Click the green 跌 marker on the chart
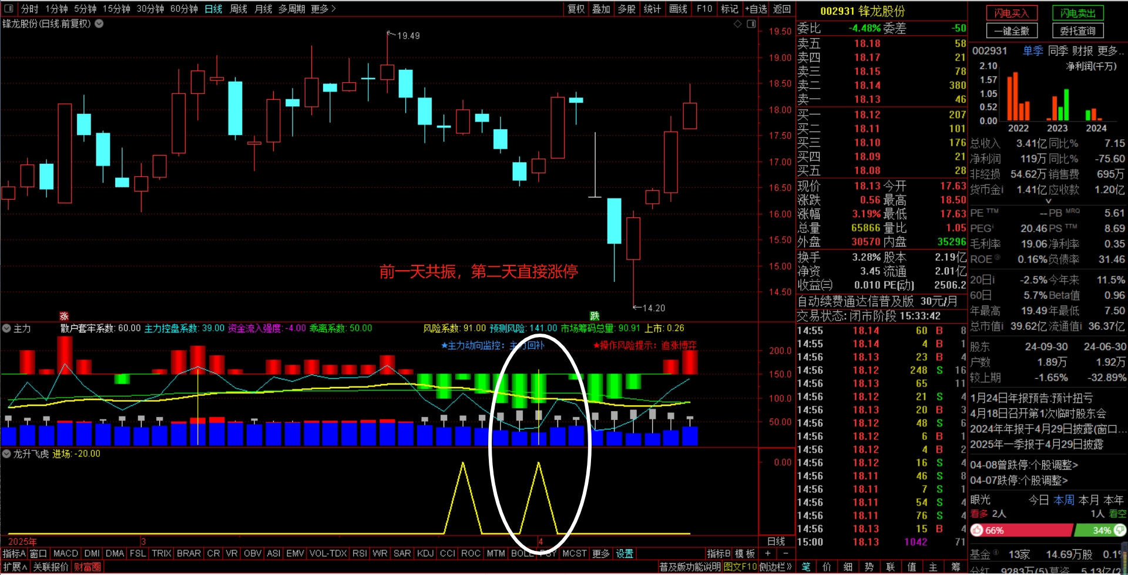Viewport: 1128px width, 575px height. tap(595, 316)
